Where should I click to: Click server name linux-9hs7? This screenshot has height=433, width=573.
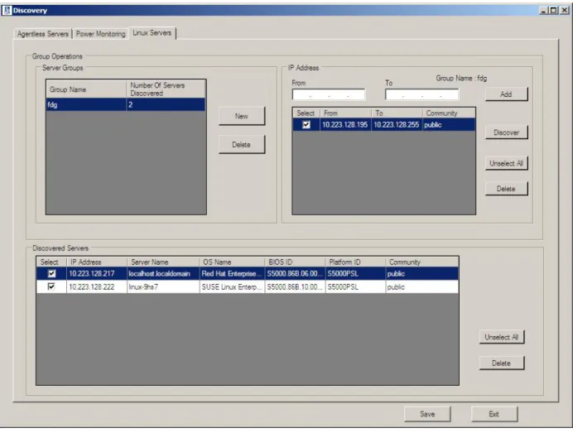click(163, 286)
